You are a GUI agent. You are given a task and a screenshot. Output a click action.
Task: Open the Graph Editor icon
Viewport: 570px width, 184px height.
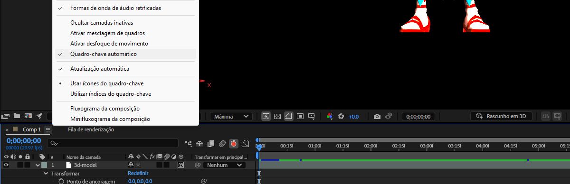245,143
